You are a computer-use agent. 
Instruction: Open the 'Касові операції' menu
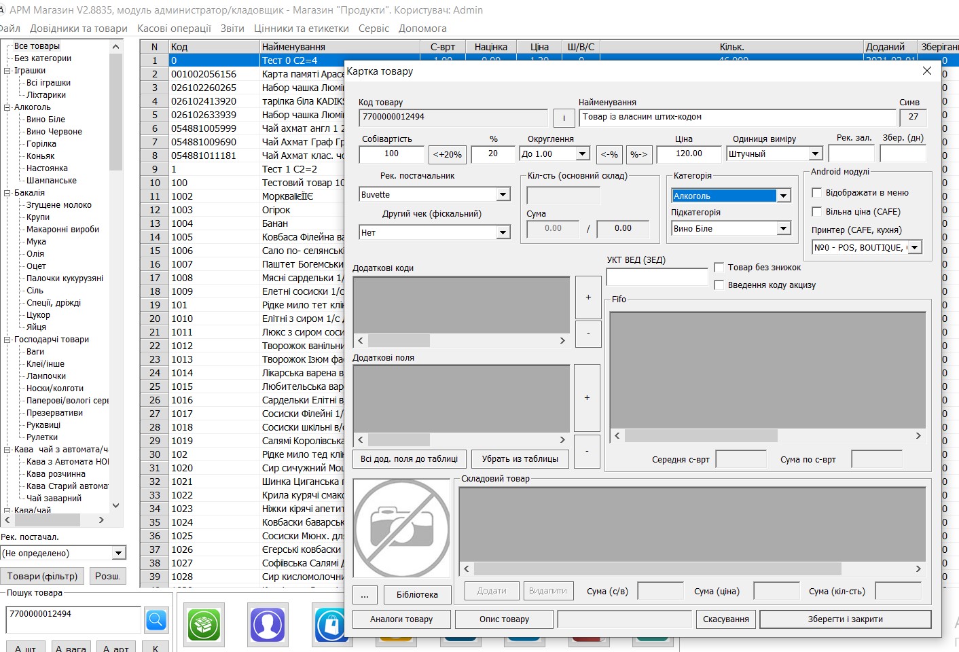click(x=174, y=29)
